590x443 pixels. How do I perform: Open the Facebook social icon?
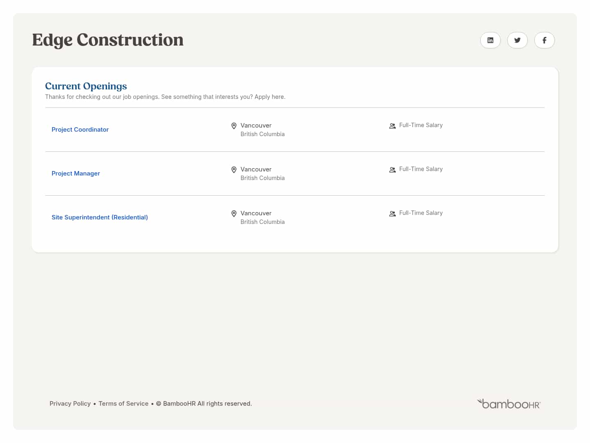[x=545, y=40]
